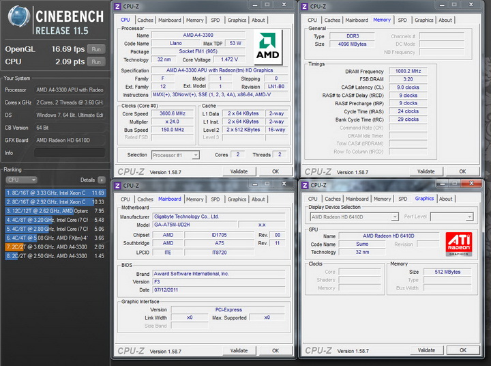
Task: Select ranking entry 8 A4-3300 2.50 GHz
Action: [55, 256]
